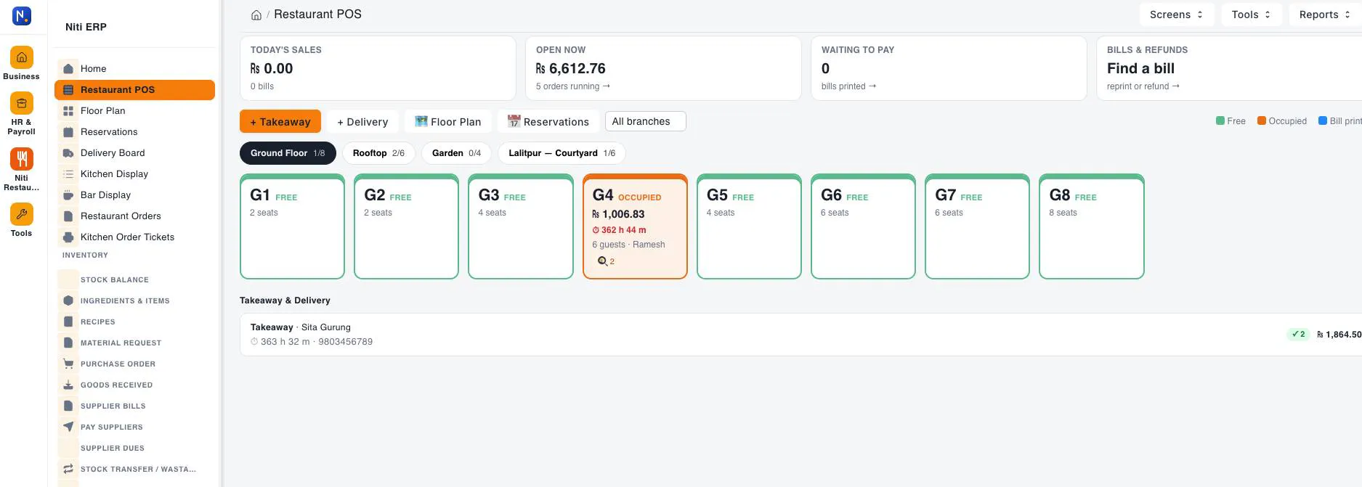
Task: Open Supplier Dues in sidebar
Action: (113, 449)
